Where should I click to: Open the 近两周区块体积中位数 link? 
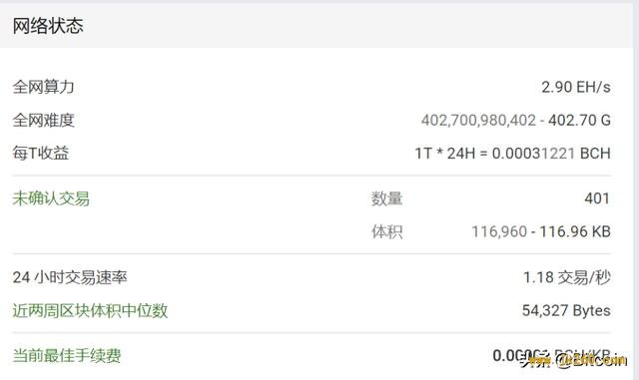click(x=90, y=311)
